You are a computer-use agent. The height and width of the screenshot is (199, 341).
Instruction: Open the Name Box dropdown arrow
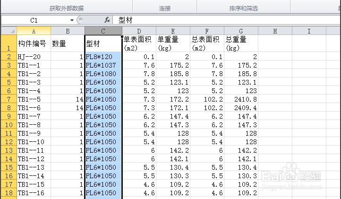click(72, 20)
